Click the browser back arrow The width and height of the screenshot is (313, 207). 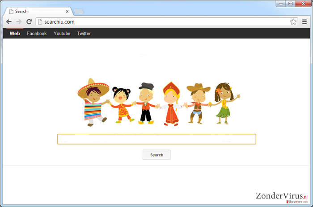click(x=9, y=22)
